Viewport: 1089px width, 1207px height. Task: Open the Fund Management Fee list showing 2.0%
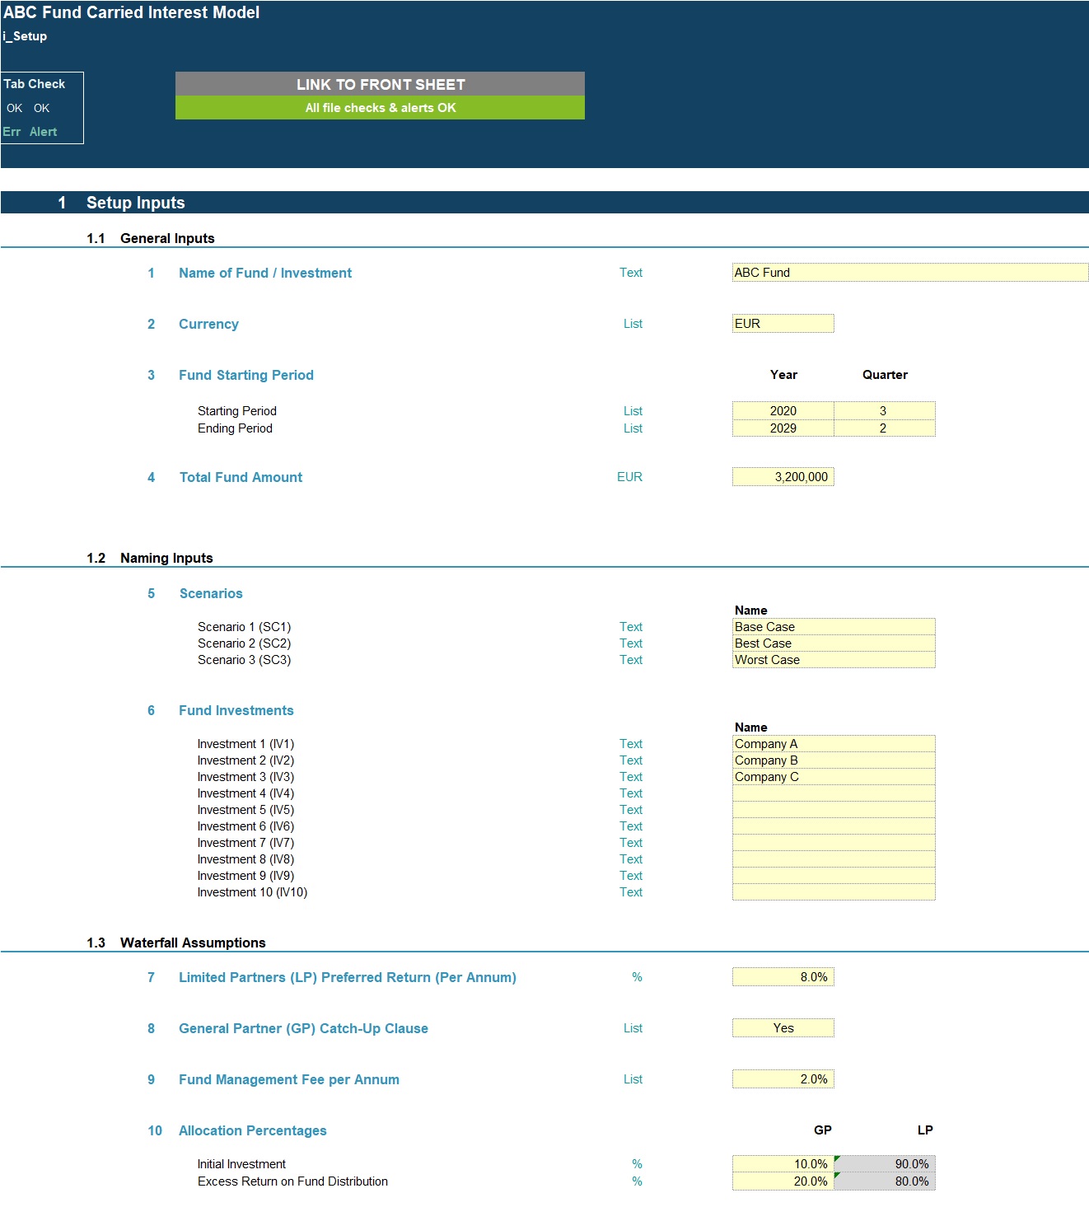click(783, 1079)
